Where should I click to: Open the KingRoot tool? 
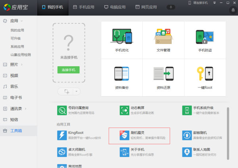pyautogui.click(x=63, y=135)
